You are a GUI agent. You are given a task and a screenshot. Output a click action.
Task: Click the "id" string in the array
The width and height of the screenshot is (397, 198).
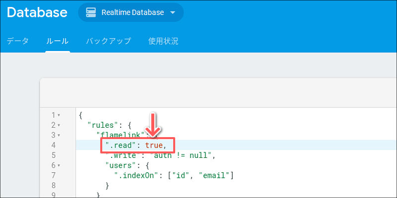(x=181, y=176)
